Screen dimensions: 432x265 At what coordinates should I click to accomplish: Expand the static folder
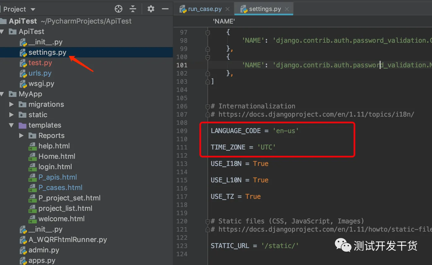pyautogui.click(x=12, y=115)
